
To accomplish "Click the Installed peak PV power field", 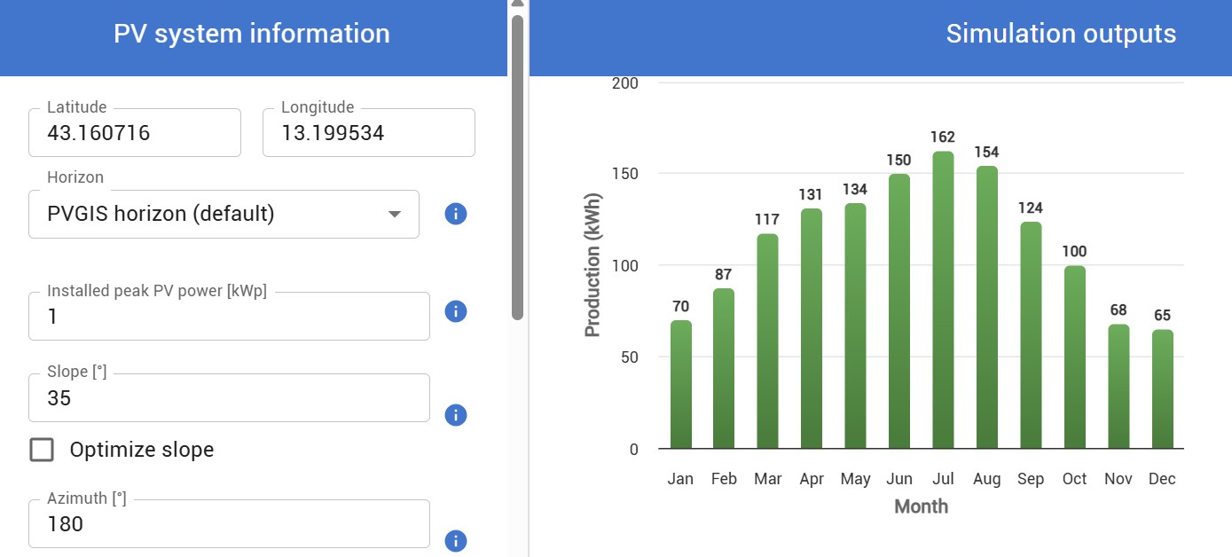I will [x=229, y=317].
